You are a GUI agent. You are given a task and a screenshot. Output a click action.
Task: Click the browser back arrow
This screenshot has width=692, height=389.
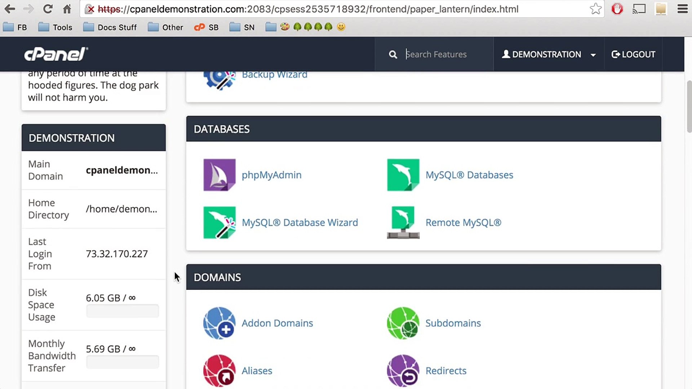coord(10,9)
